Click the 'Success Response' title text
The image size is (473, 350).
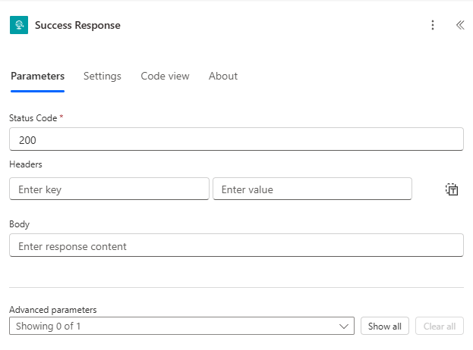pyautogui.click(x=77, y=25)
